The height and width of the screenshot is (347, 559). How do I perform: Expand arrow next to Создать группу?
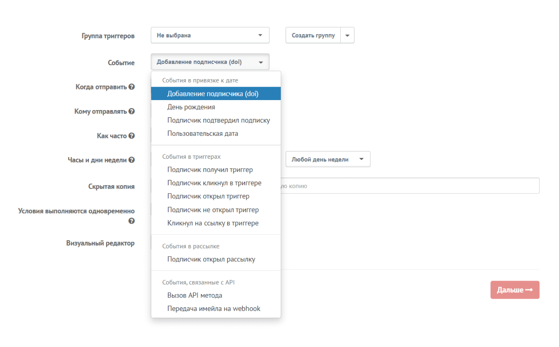[x=347, y=35]
